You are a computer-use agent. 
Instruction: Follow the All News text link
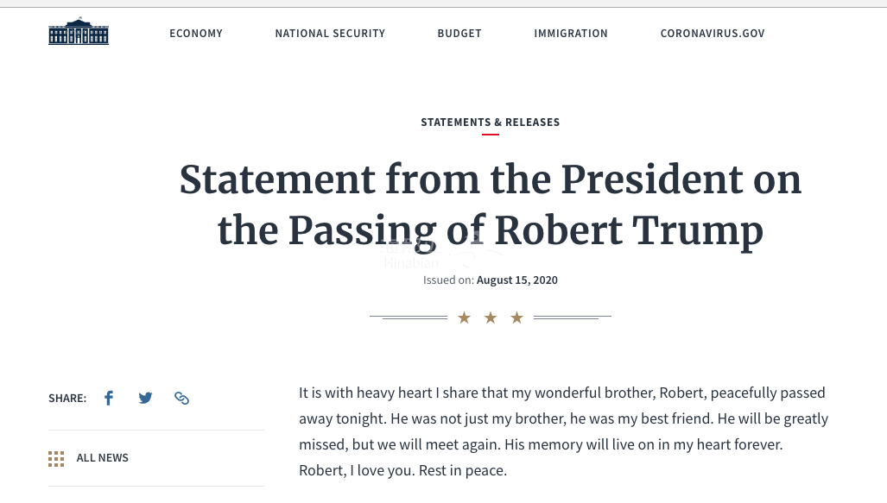click(x=103, y=458)
